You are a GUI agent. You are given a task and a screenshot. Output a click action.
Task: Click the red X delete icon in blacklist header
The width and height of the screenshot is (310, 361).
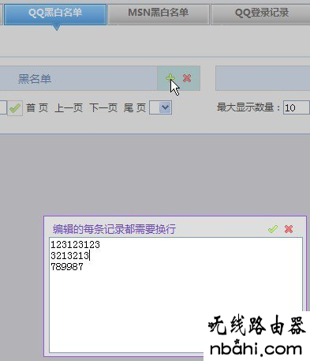pos(187,78)
